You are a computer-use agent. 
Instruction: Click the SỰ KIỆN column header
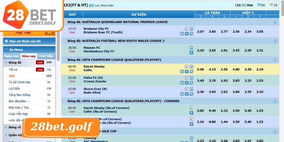click(139, 15)
